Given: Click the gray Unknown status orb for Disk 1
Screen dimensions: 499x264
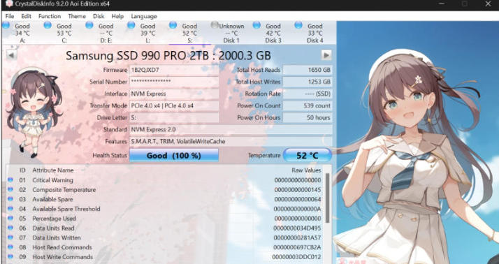Looking at the screenshot, I should point(215,25).
